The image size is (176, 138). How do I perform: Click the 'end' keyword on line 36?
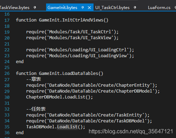[20, 133]
